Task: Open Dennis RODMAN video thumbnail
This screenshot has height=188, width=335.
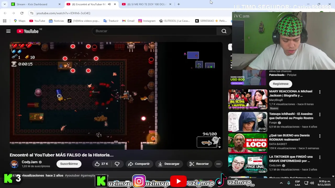Action: (x=248, y=143)
